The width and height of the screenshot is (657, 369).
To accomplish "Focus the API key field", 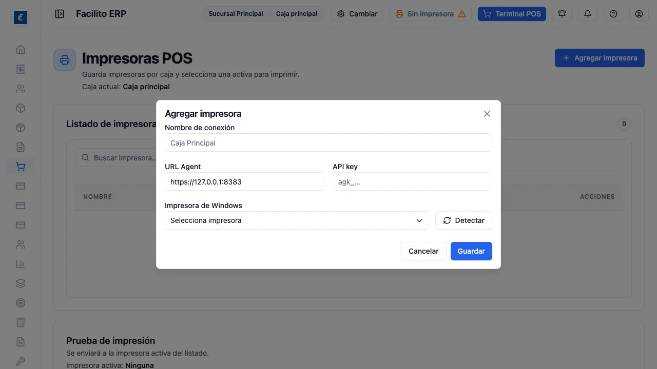I will (412, 181).
